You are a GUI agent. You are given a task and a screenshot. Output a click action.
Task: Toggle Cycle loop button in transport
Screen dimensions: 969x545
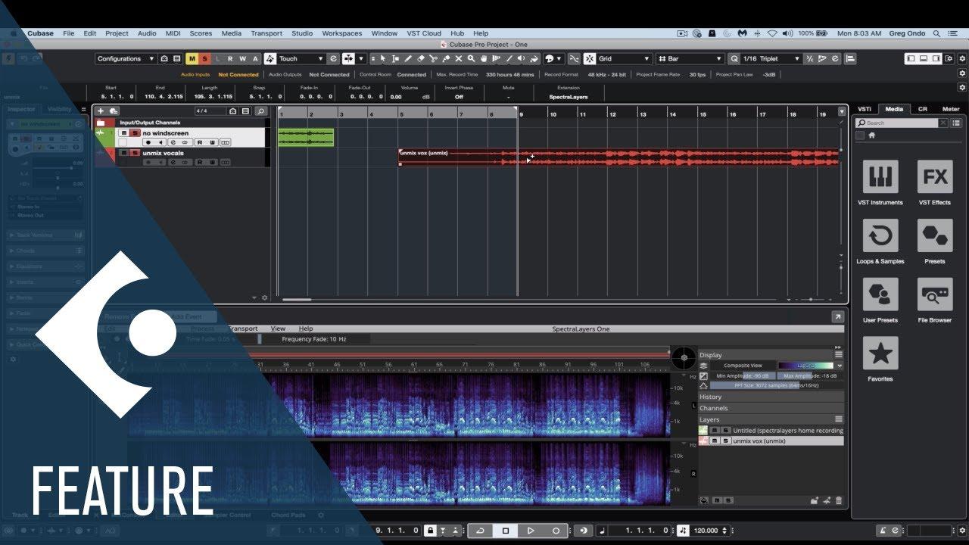click(481, 531)
